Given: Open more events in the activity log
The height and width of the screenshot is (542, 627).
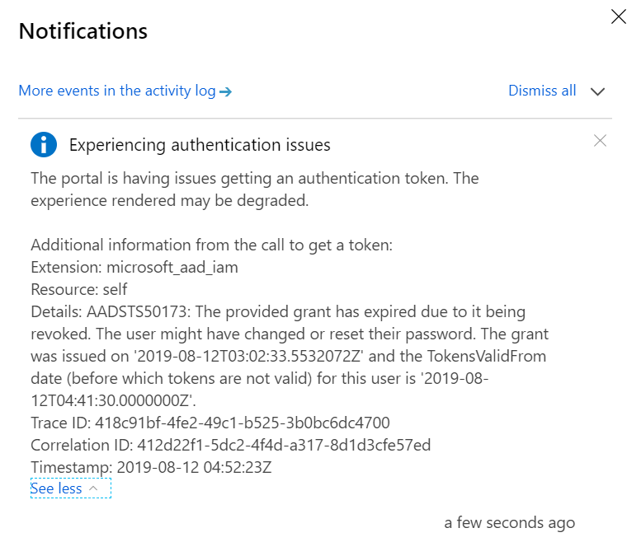Looking at the screenshot, I should 117,91.
